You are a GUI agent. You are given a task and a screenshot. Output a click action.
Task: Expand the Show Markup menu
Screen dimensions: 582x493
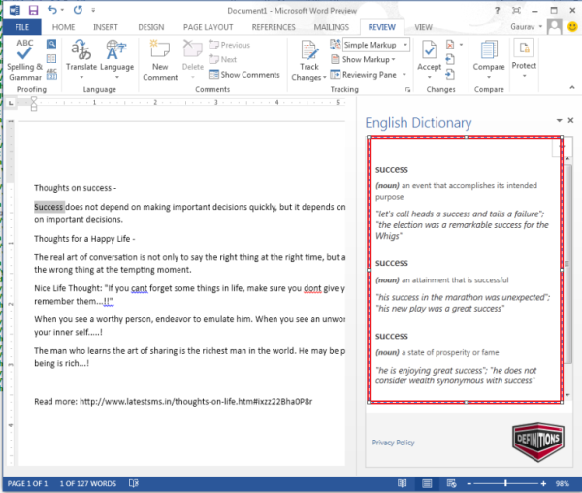coord(364,60)
